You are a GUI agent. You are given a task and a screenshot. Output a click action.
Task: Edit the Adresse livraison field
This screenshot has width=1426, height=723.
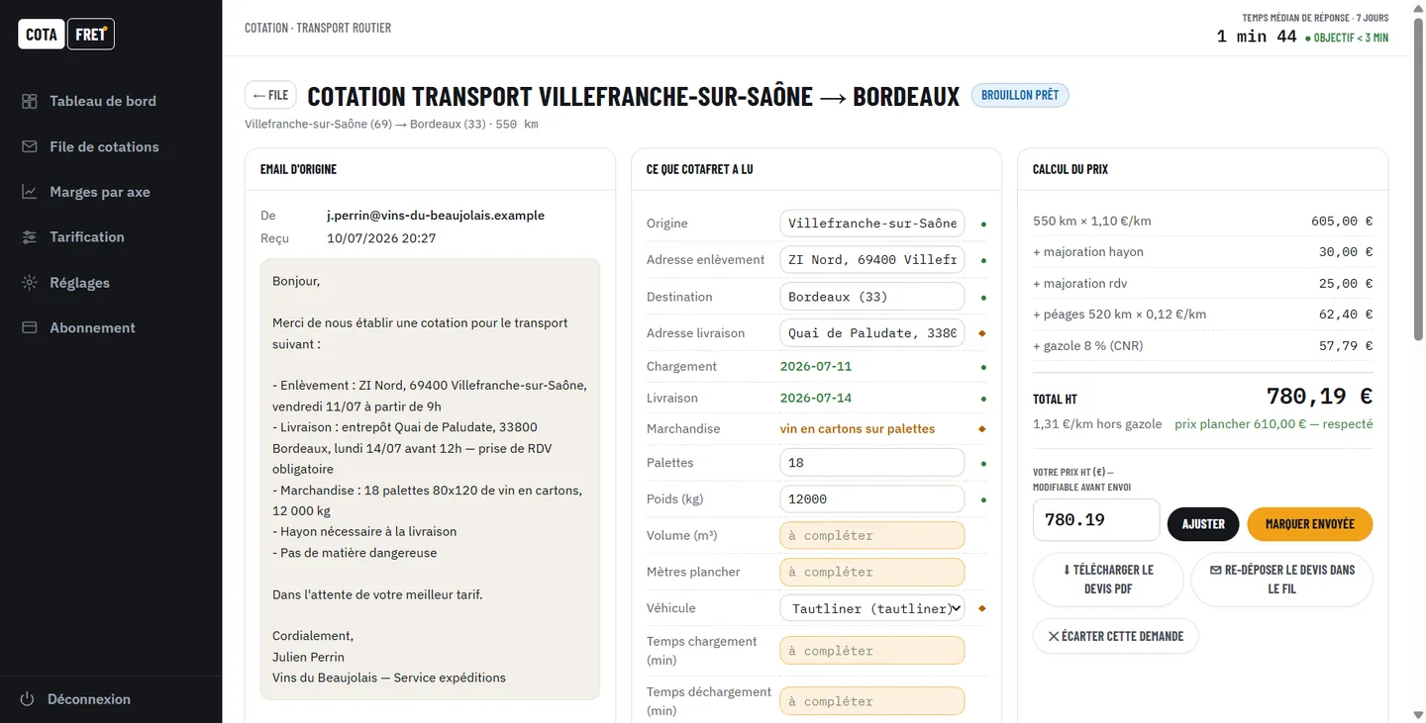coord(871,333)
